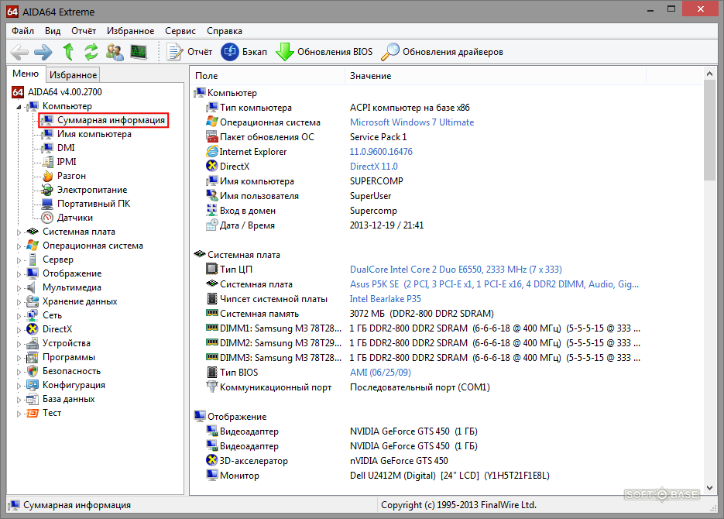This screenshot has height=519, width=724.
Task: Open Электропитание in the sidebar tree
Action: pyautogui.click(x=91, y=190)
